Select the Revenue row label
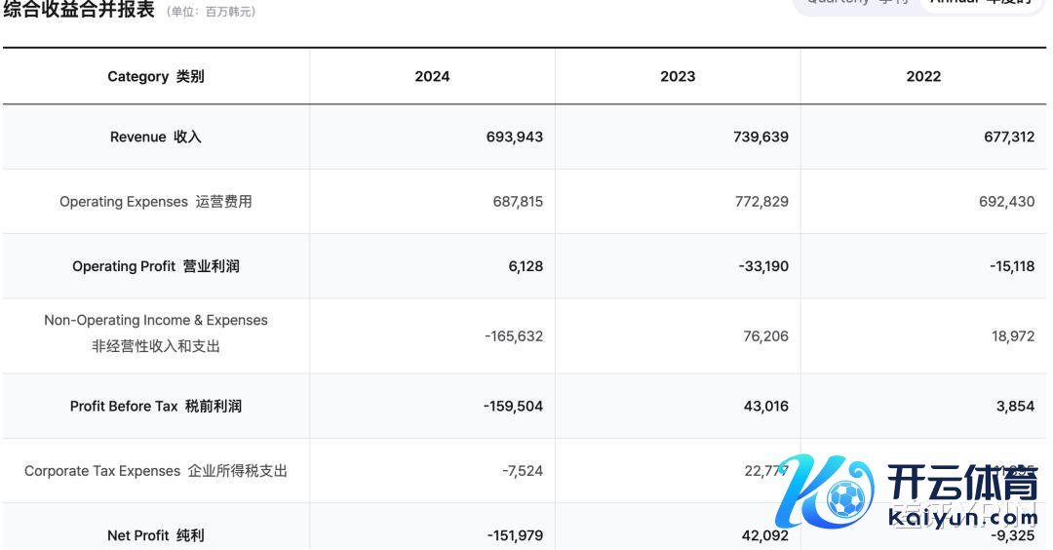This screenshot has width=1053, height=550. (156, 137)
